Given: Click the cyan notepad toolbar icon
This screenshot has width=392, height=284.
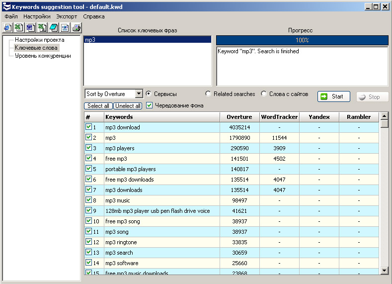Looking at the screenshot, I should pos(53,27).
